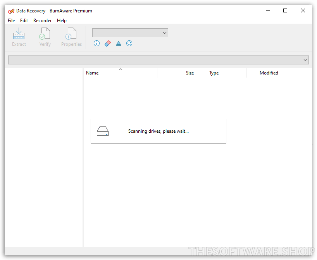Screen dimensions: 317x260
Task: Click the Eject disc icon
Action: (x=118, y=43)
